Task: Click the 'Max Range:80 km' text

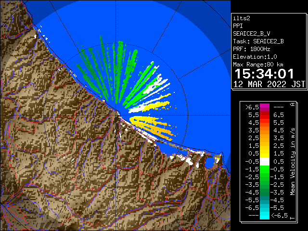Action: 258,64
